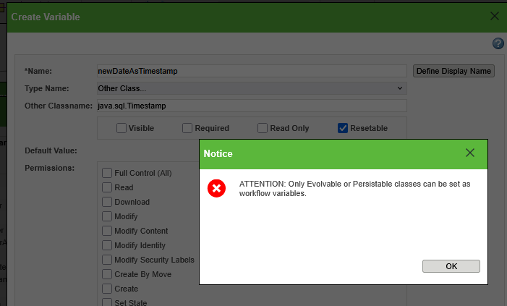Viewport: 507px width, 306px height.
Task: Check Full Control (All) permission
Action: [107, 173]
